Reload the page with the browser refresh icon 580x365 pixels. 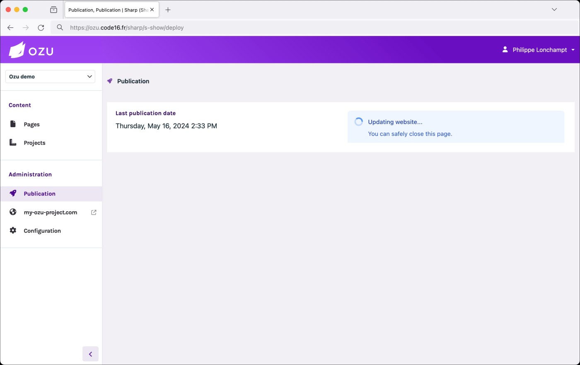click(x=41, y=28)
